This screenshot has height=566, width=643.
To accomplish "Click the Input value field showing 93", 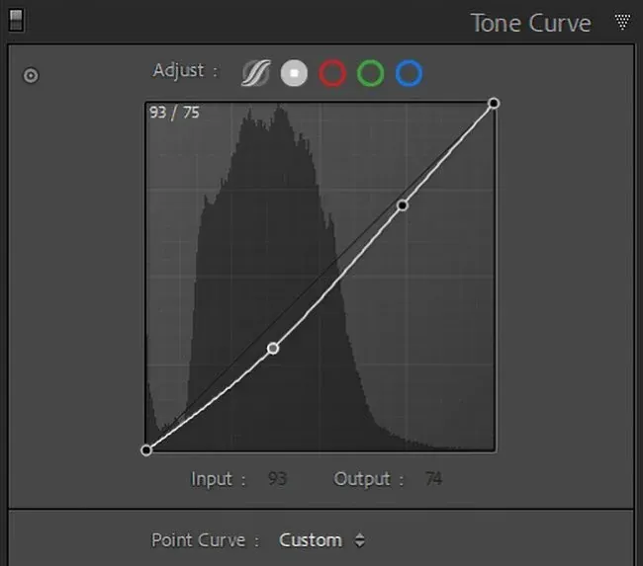I will click(277, 479).
